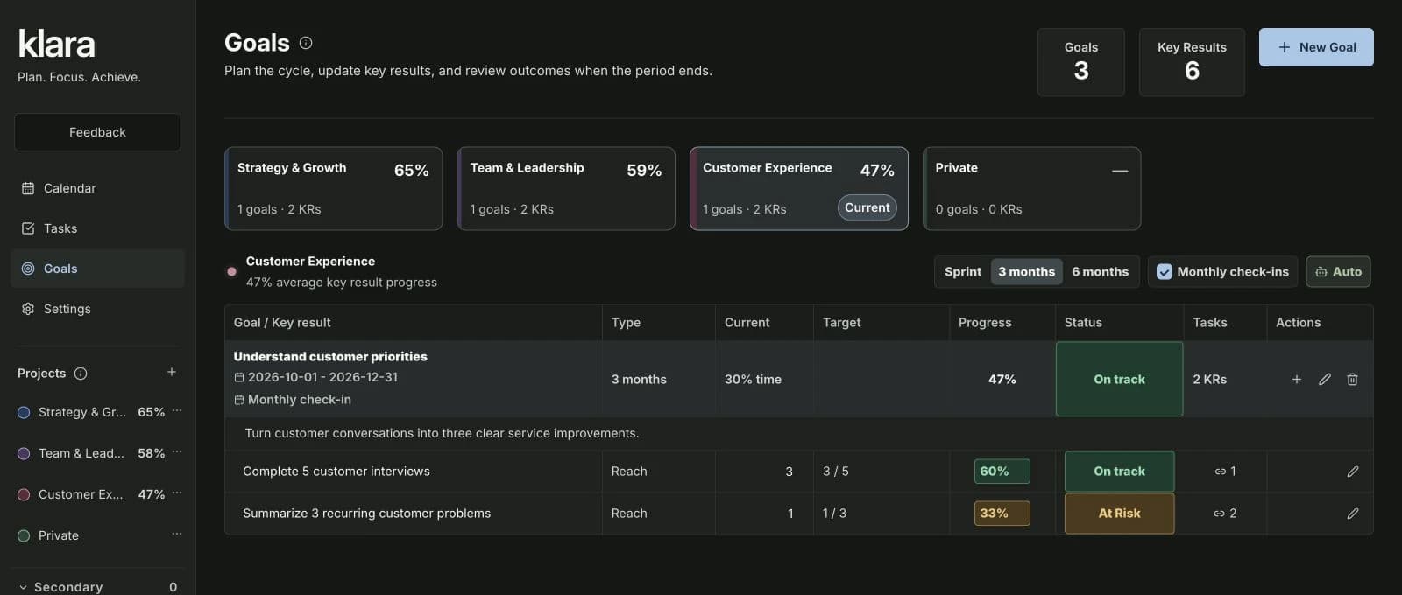1402x595 pixels.
Task: Toggle the Monthly check-ins checkbox
Action: [1165, 272]
